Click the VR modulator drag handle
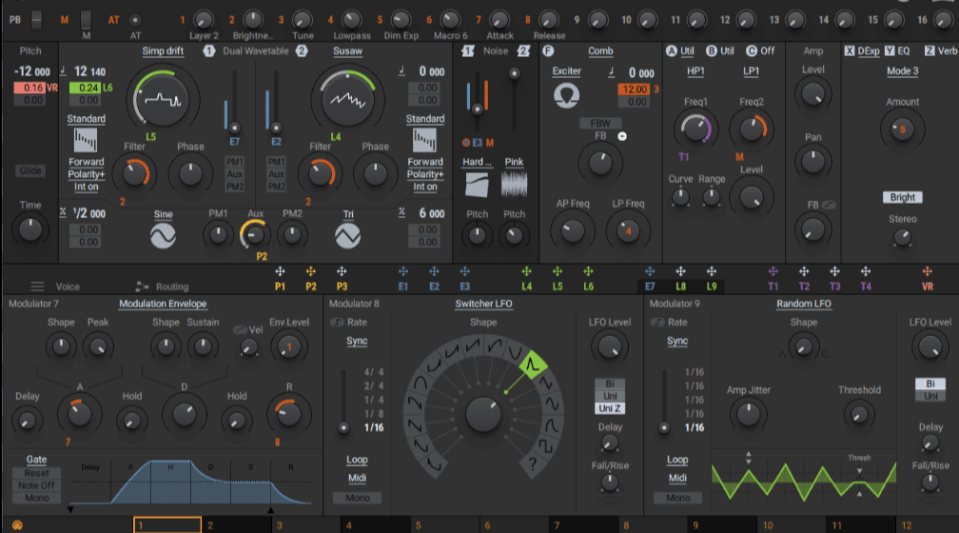This screenshot has height=533, width=959. click(x=928, y=271)
